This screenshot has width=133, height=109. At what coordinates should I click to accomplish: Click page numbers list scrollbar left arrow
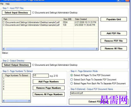pos(4,101)
